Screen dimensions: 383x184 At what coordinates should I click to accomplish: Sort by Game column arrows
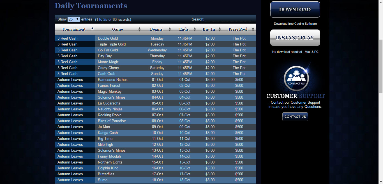[140, 29]
